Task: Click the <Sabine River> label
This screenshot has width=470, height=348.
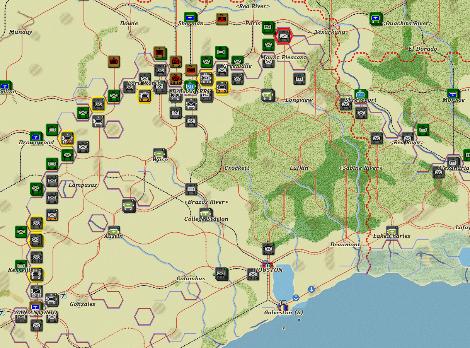Action: [361, 168]
